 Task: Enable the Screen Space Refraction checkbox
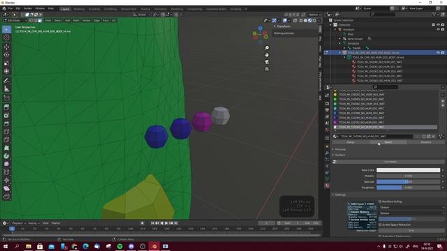(x=380, y=225)
